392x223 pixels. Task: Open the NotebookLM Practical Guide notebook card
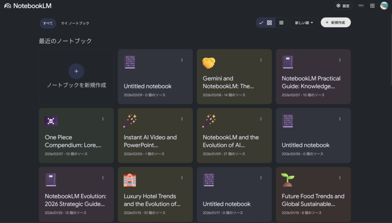(313, 82)
